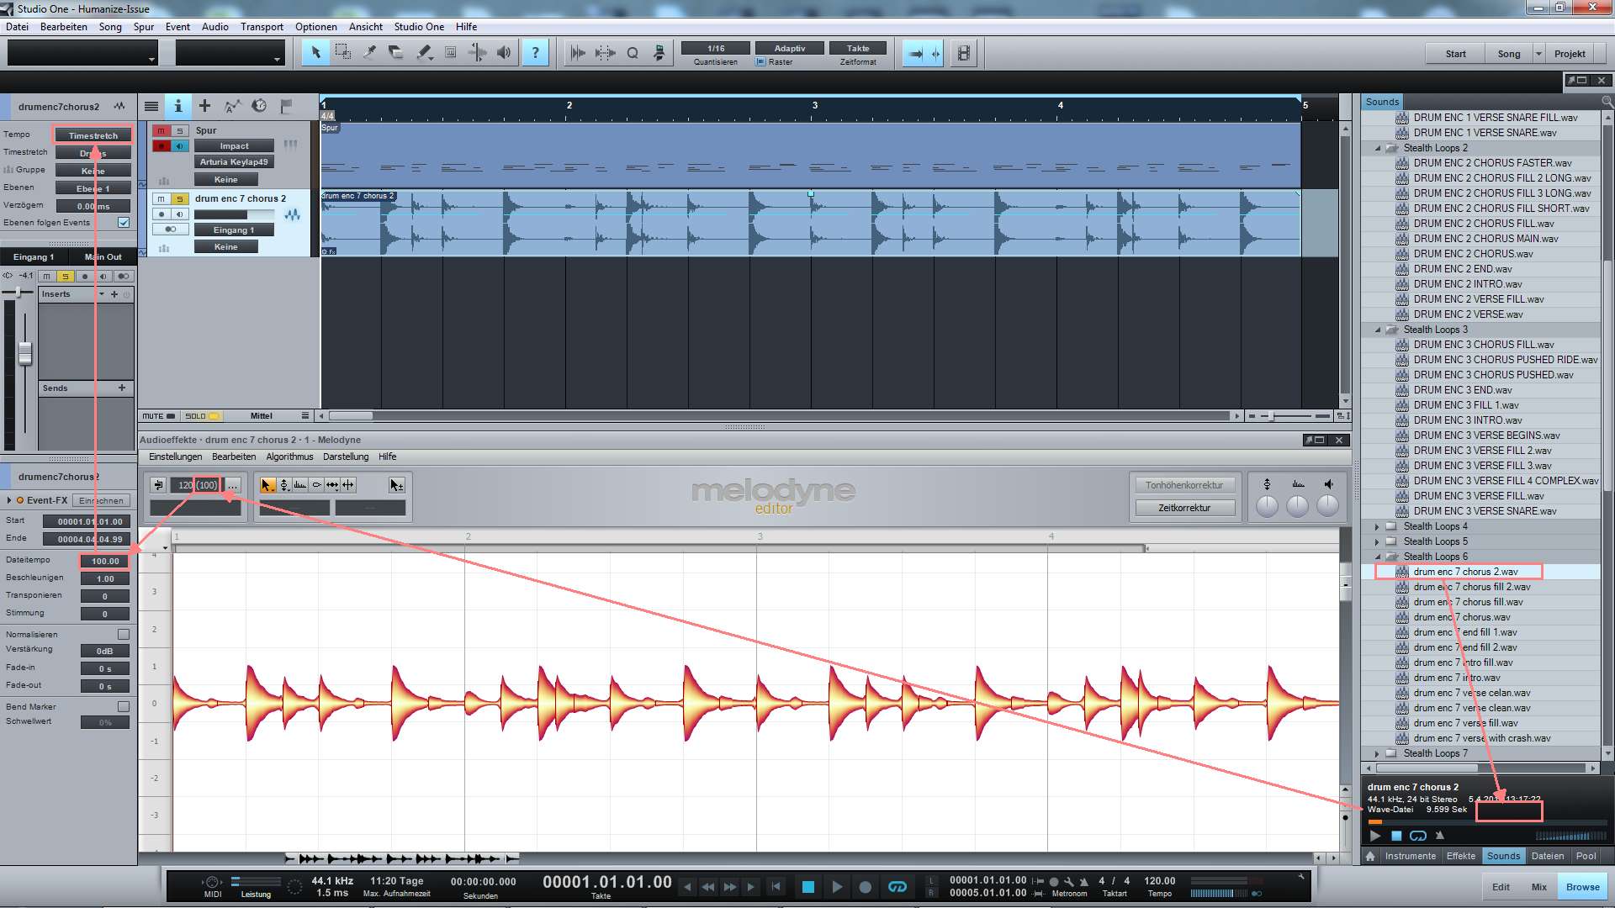Enable the Bend Marker checkbox

point(124,707)
